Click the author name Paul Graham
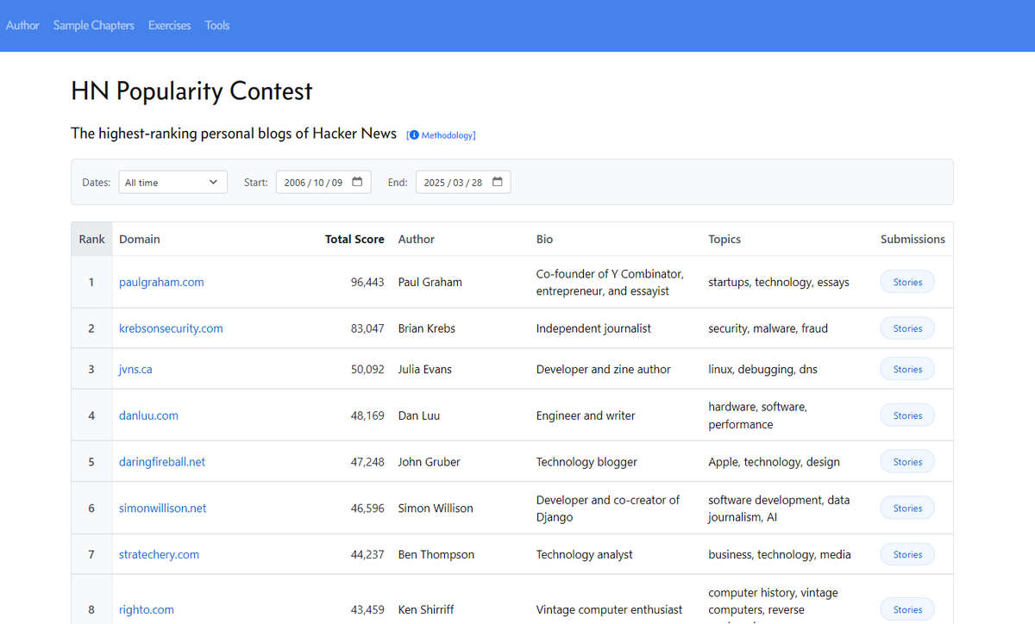The height and width of the screenshot is (624, 1035). (430, 282)
